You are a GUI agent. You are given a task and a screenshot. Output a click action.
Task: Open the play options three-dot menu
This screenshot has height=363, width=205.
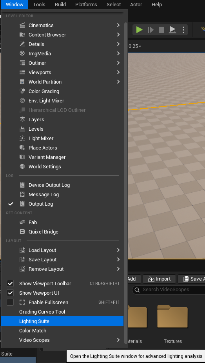(x=183, y=30)
